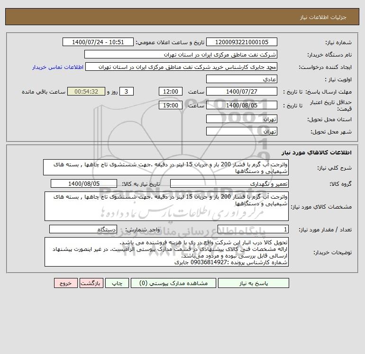Click response deadline date 1400/07/27
This screenshot has height=354, width=365.
click(242, 92)
